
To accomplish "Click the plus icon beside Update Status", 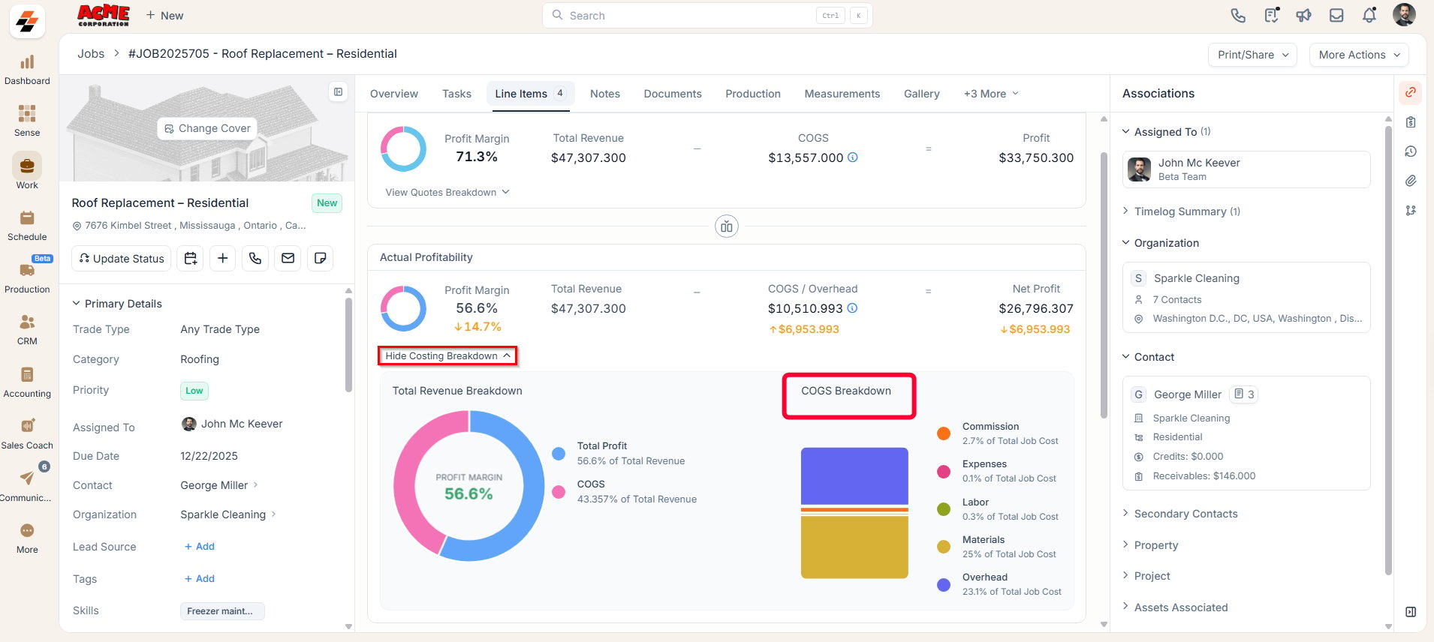I will (x=222, y=258).
